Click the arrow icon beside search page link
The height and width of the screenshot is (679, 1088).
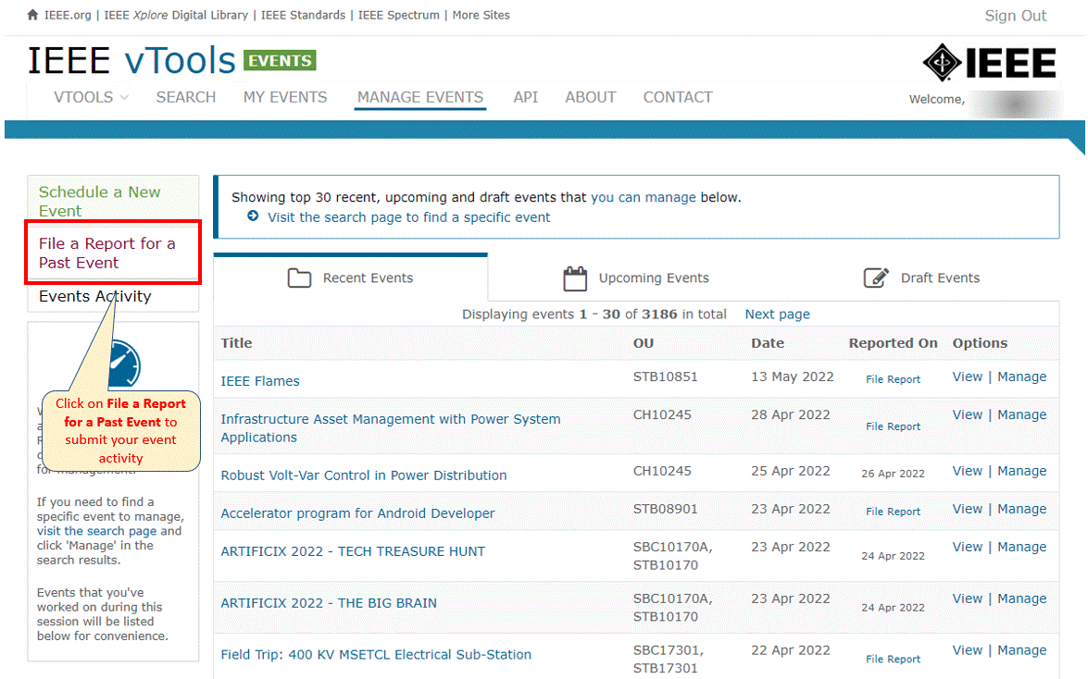click(x=254, y=216)
